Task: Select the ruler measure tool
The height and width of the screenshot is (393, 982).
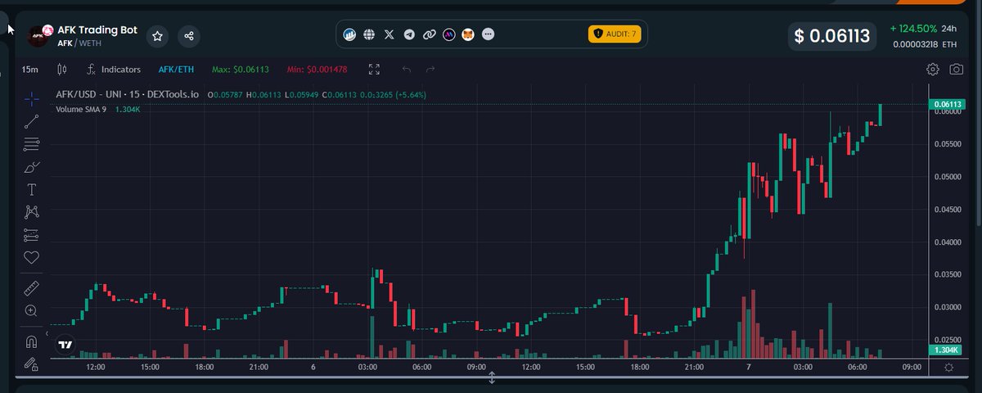Action: (x=32, y=288)
